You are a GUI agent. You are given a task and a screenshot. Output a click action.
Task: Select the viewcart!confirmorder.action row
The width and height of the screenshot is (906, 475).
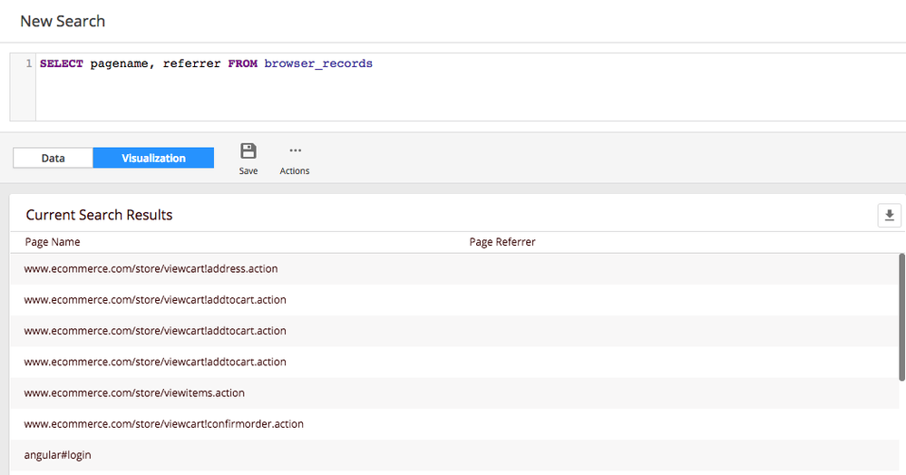coord(163,424)
